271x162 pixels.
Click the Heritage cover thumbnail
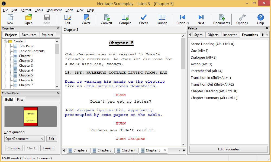tap(31, 117)
